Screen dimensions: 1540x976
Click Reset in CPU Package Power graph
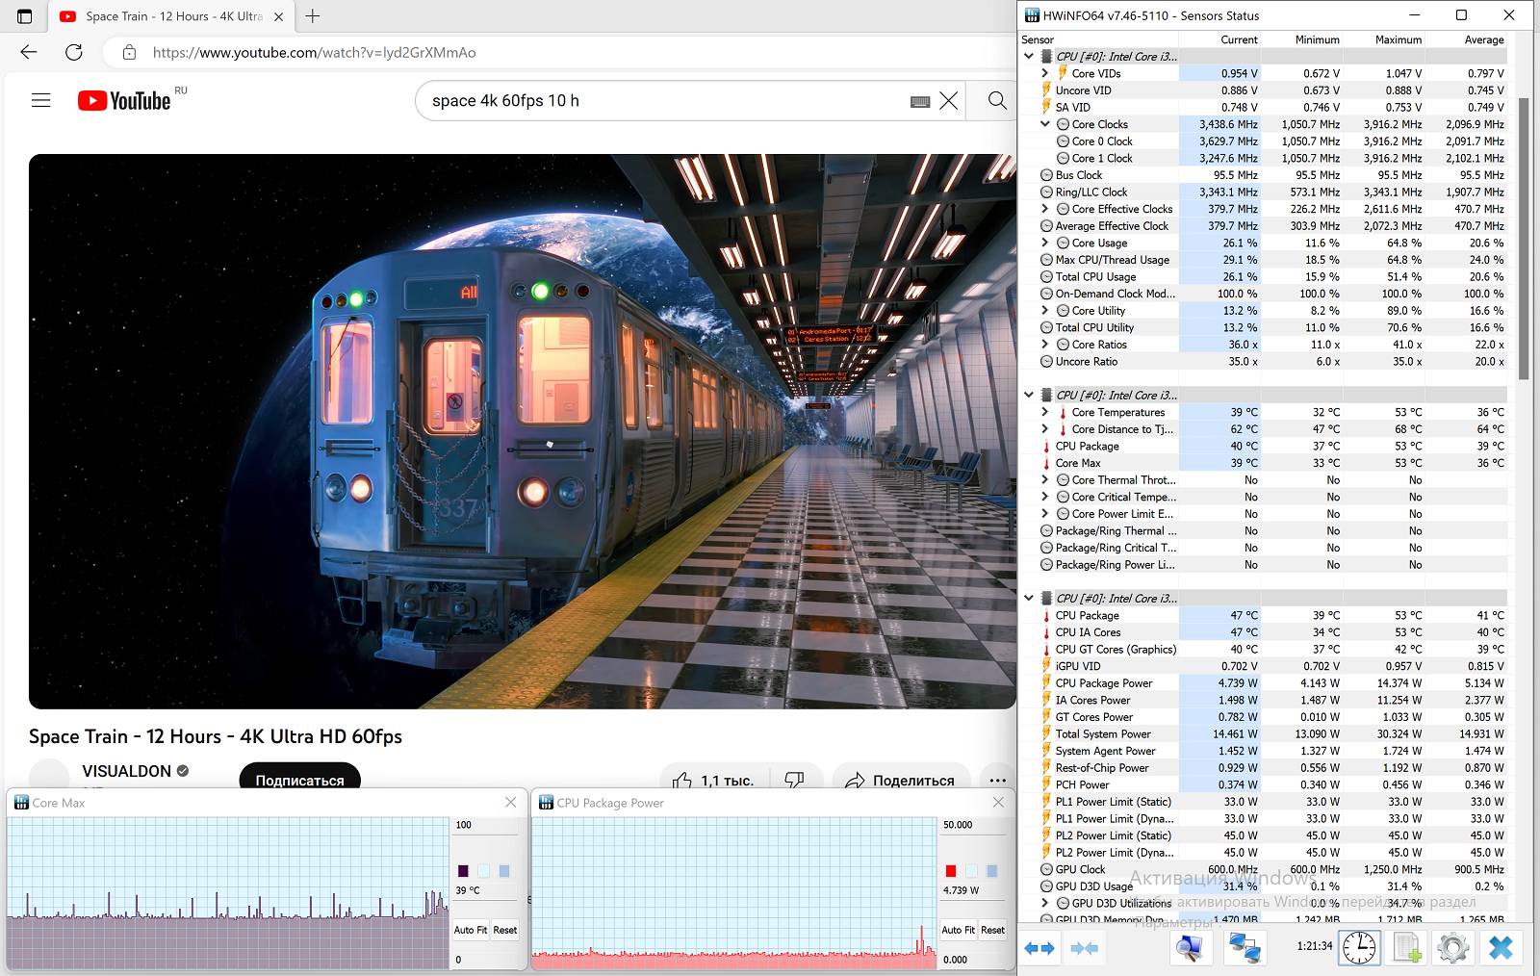point(993,930)
